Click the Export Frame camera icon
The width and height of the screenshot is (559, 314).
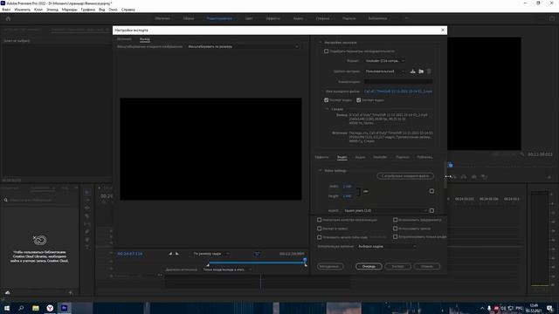pyautogui.click(x=473, y=177)
